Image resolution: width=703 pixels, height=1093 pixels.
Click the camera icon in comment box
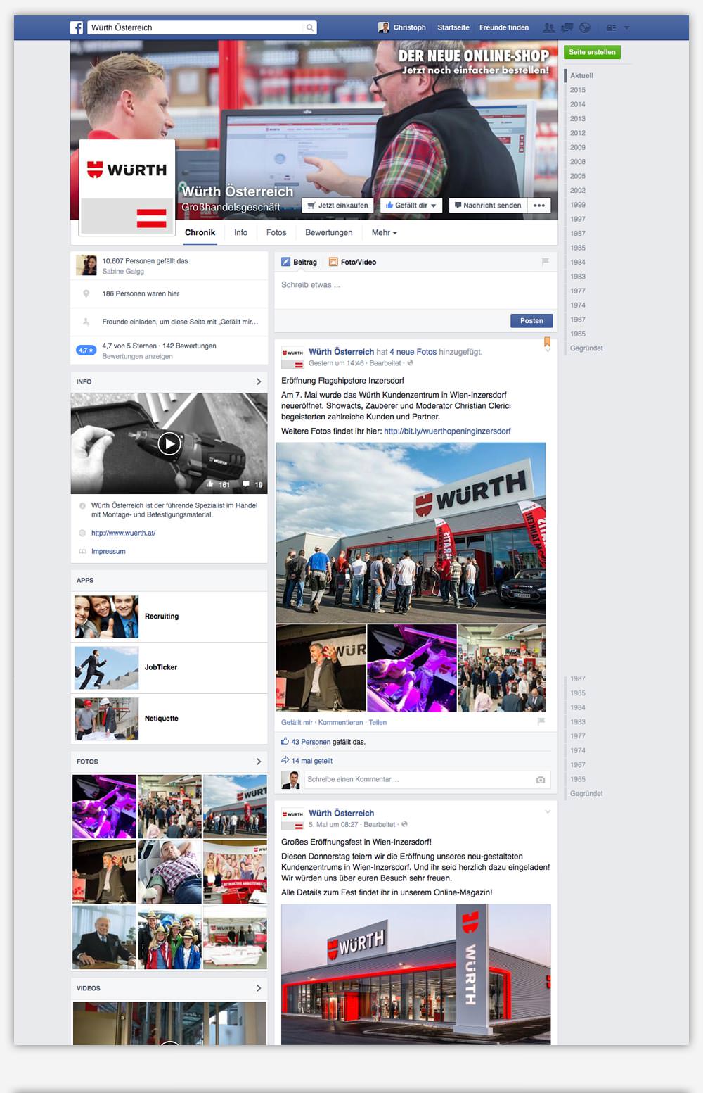[x=541, y=780]
